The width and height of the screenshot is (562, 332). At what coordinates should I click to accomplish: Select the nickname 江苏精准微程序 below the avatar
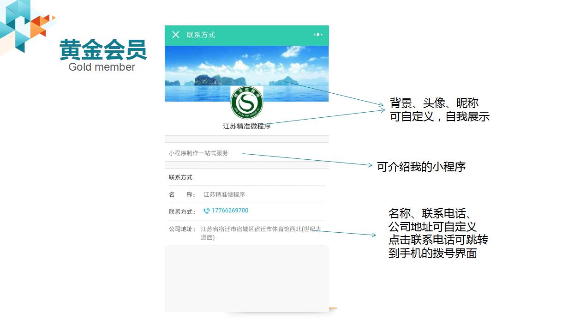click(247, 126)
